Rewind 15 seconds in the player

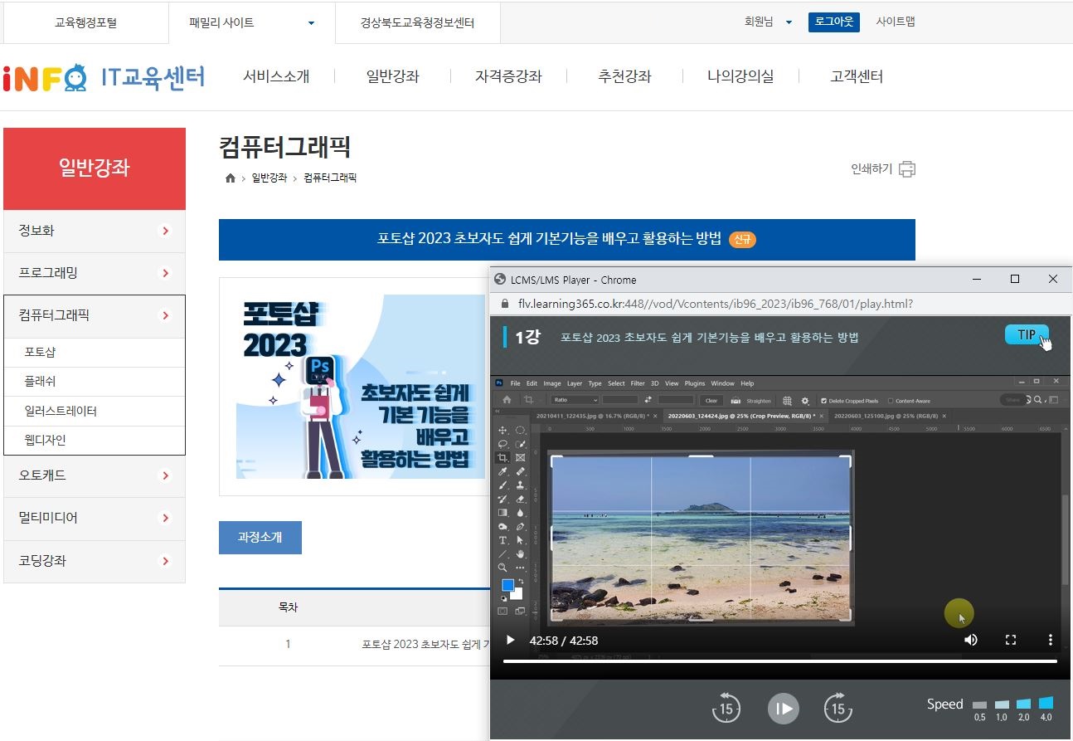726,707
